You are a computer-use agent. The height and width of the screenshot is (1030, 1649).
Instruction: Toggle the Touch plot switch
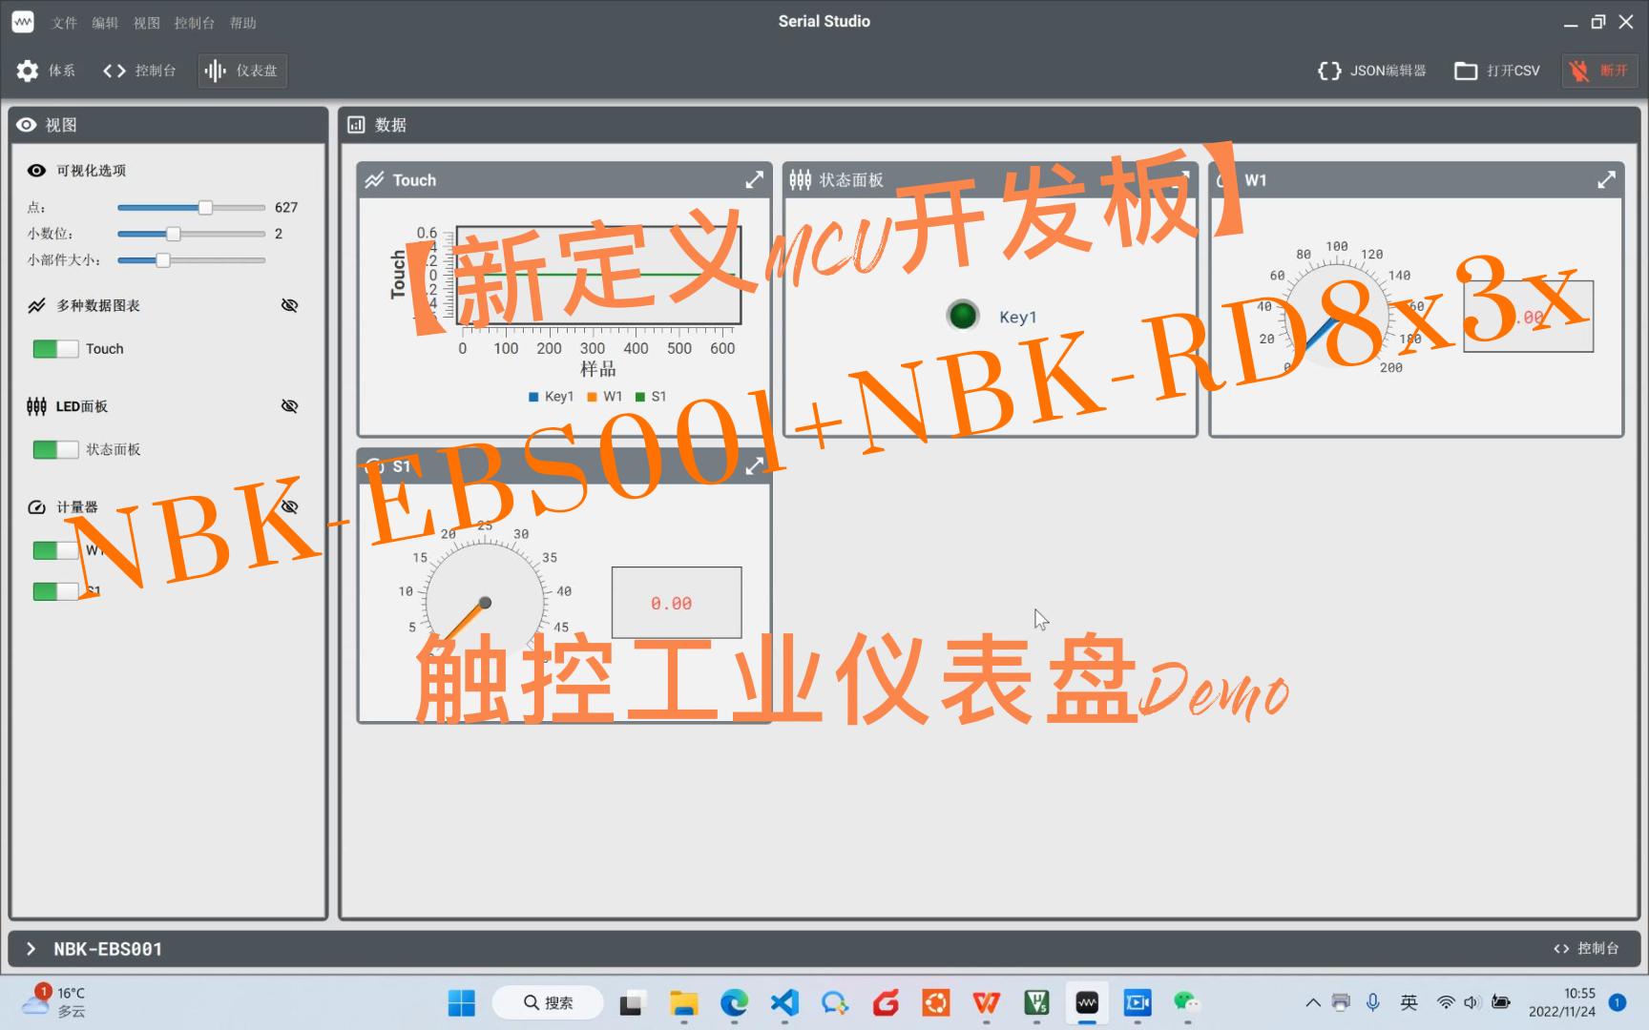(55, 349)
